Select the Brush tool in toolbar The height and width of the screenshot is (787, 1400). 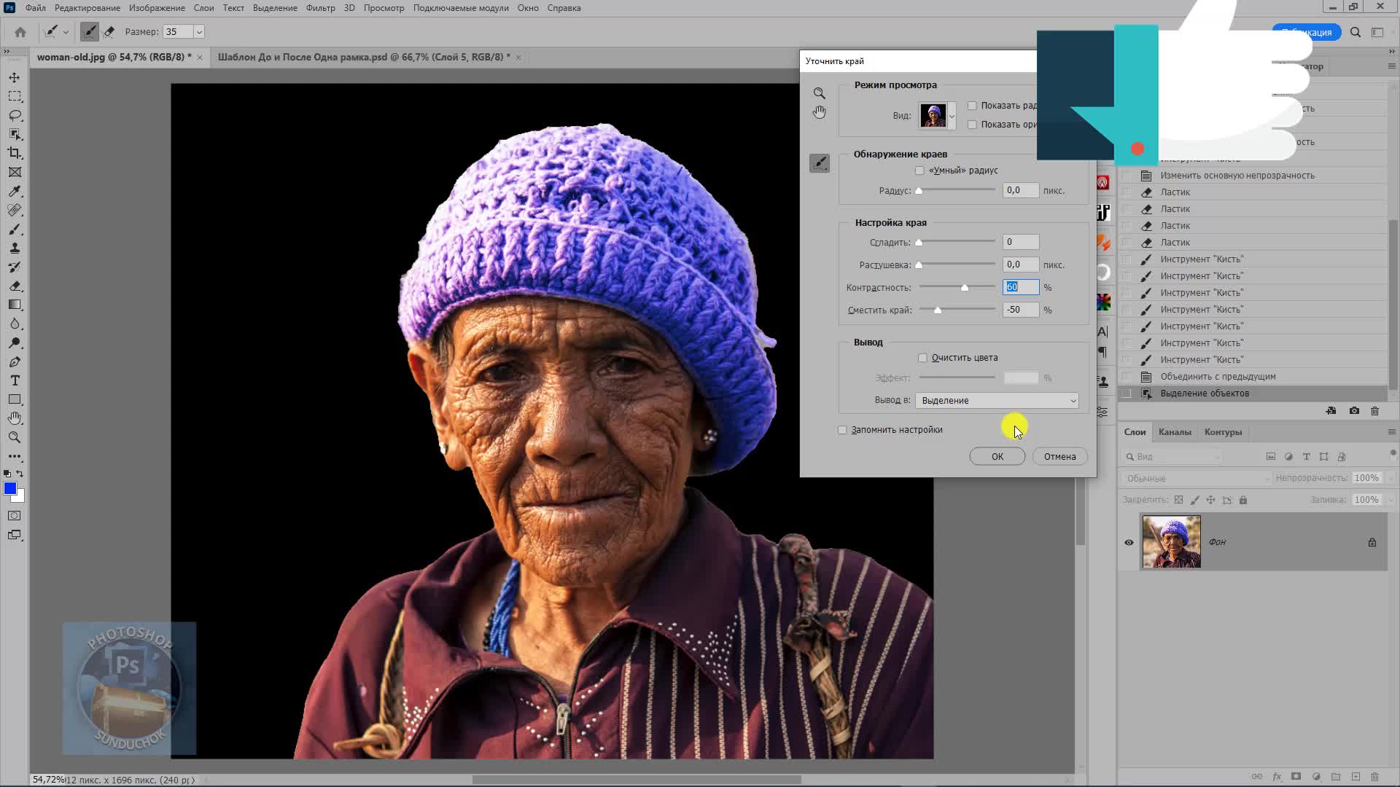(x=15, y=229)
